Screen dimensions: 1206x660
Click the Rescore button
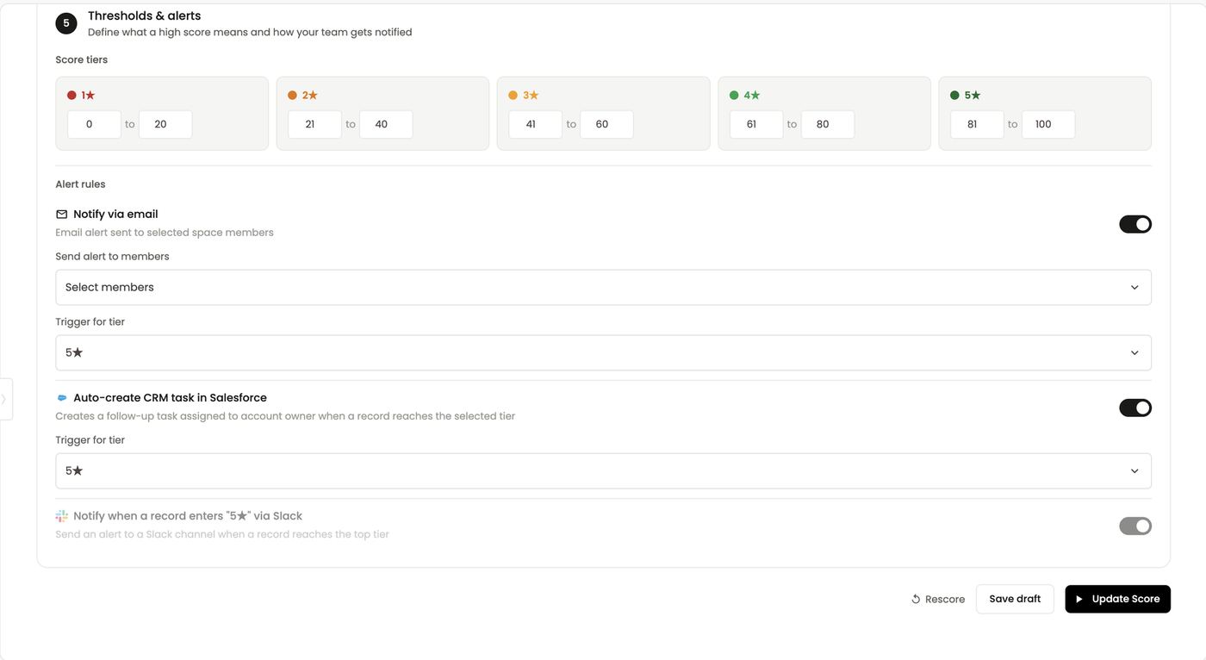click(x=937, y=599)
